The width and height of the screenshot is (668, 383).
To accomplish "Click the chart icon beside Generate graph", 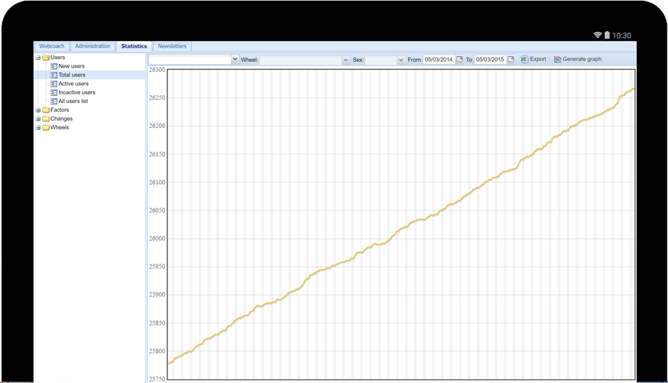I will (x=558, y=60).
